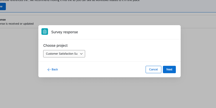Open the Choose project dropdown
This screenshot has width=216, height=108.
pyautogui.click(x=64, y=54)
